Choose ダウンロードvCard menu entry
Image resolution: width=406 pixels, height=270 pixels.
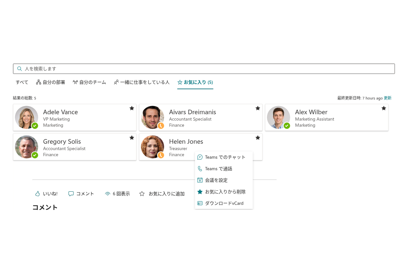tap(224, 203)
